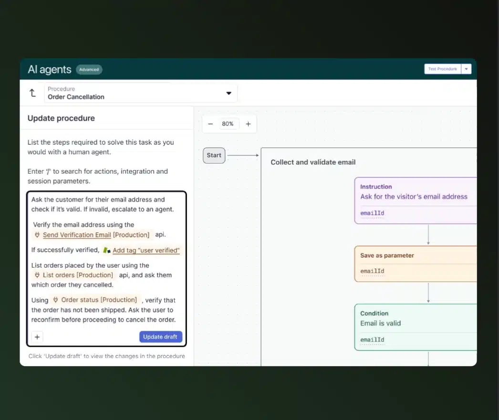This screenshot has width=499, height=420.
Task: Select the Start node in the flowchart
Action: (214, 155)
